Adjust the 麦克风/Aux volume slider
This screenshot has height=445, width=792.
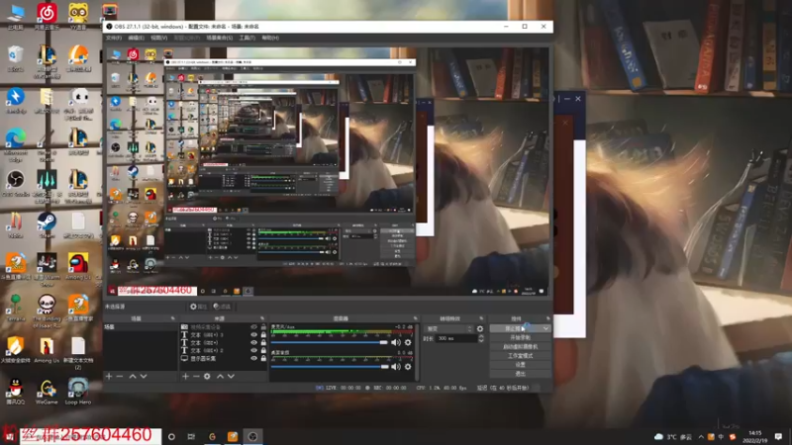pos(330,342)
